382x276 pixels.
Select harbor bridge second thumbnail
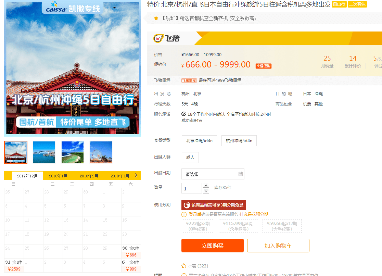pos(44,152)
